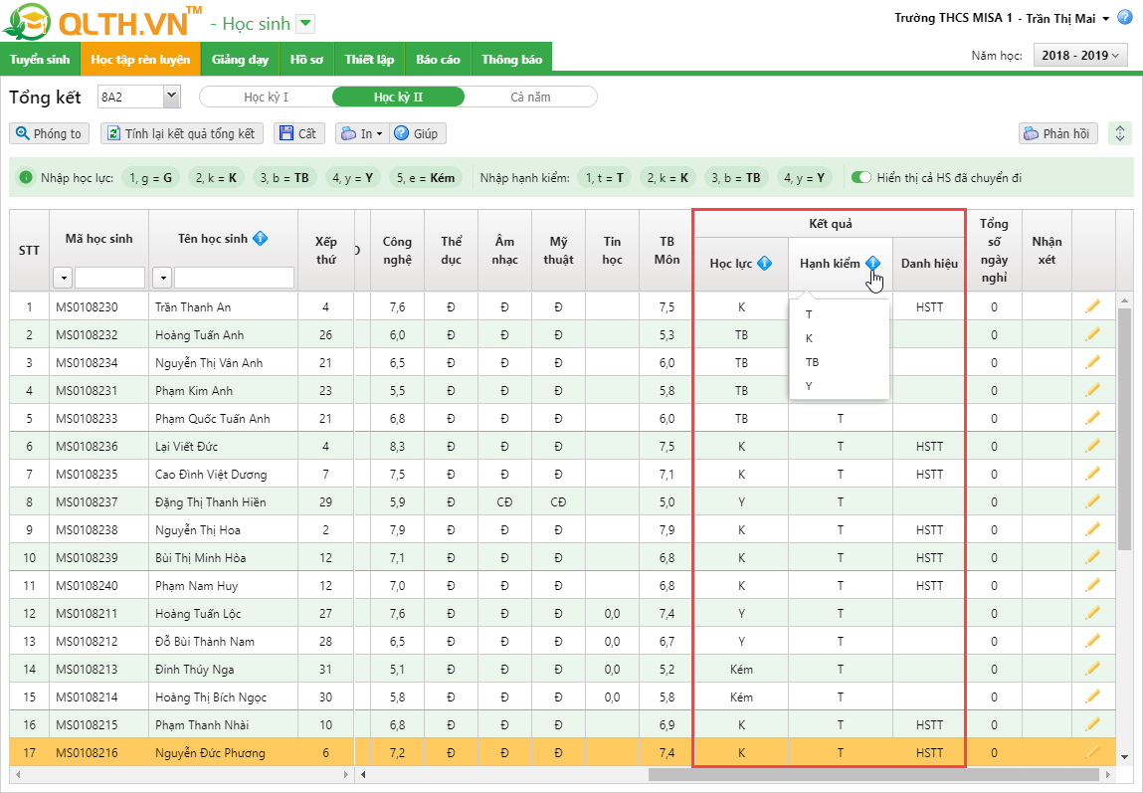This screenshot has height=793, width=1143.
Task: Switch to Học tập rèn luyện tab
Action: pyautogui.click(x=140, y=59)
